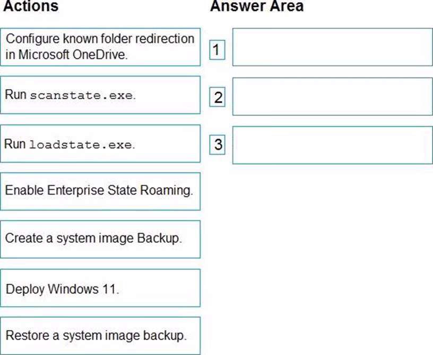Click the number 2 step badge
This screenshot has width=433, height=355.
click(x=218, y=97)
